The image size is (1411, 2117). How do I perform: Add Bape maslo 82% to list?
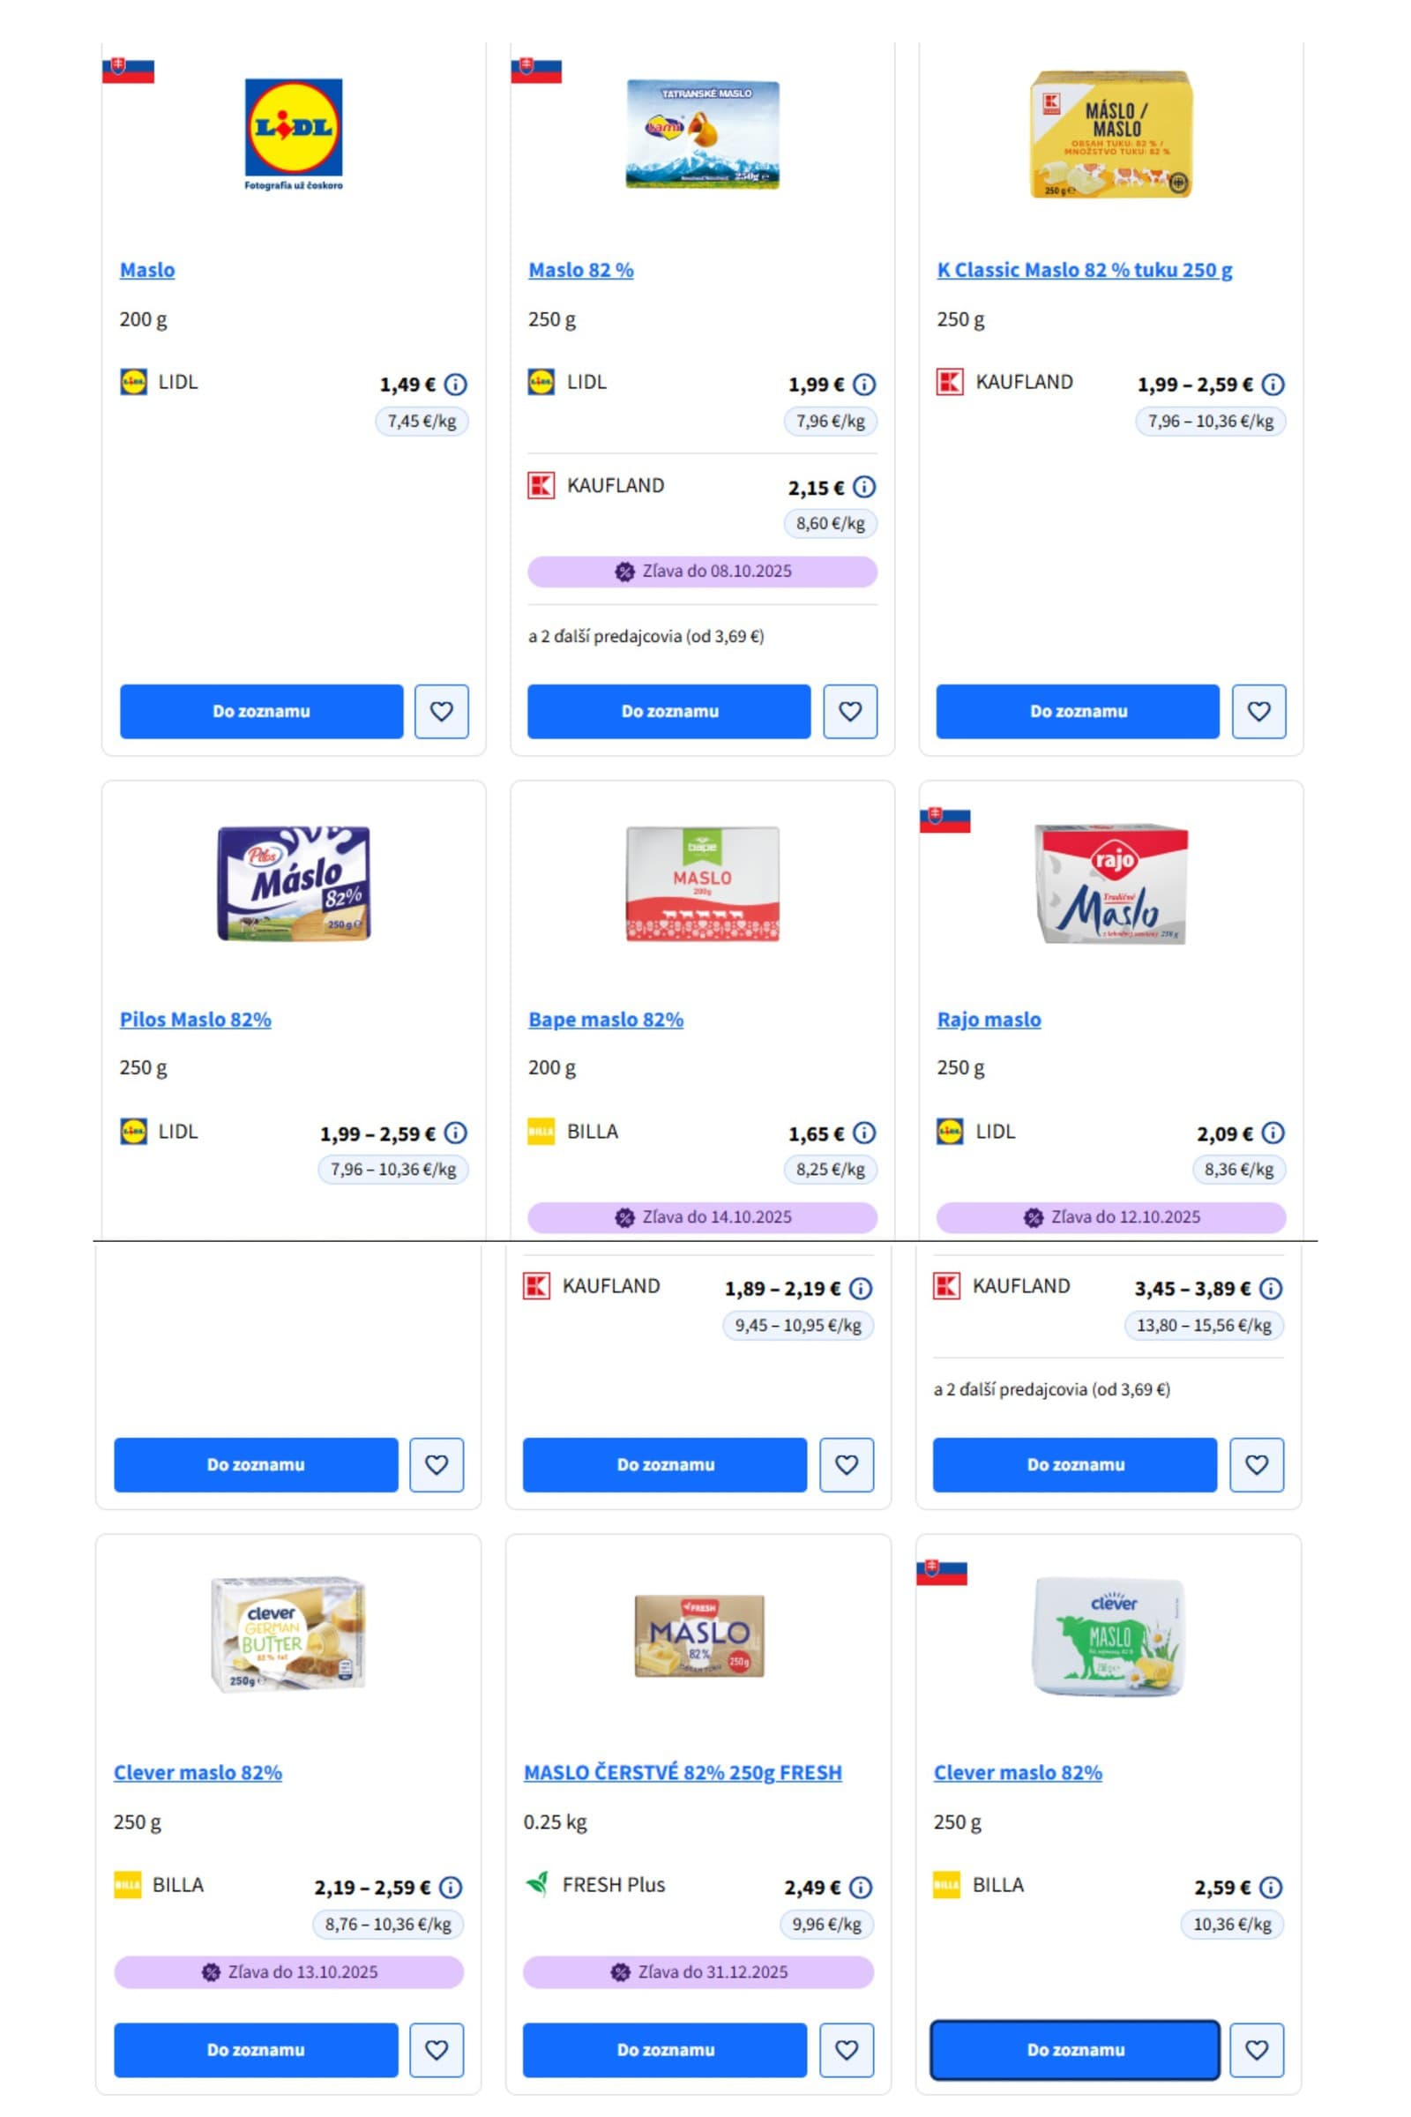coord(664,1464)
